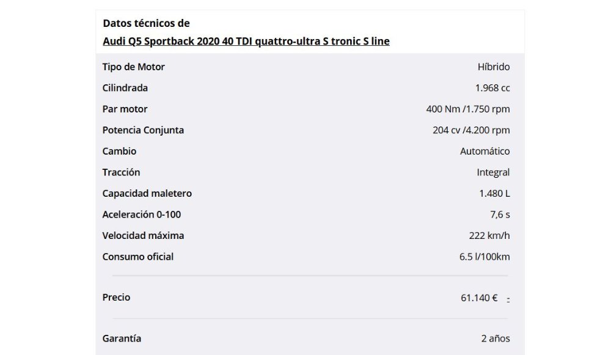The image size is (611, 355).
Task: Click the small dash link beside the price
Action: [x=508, y=299]
